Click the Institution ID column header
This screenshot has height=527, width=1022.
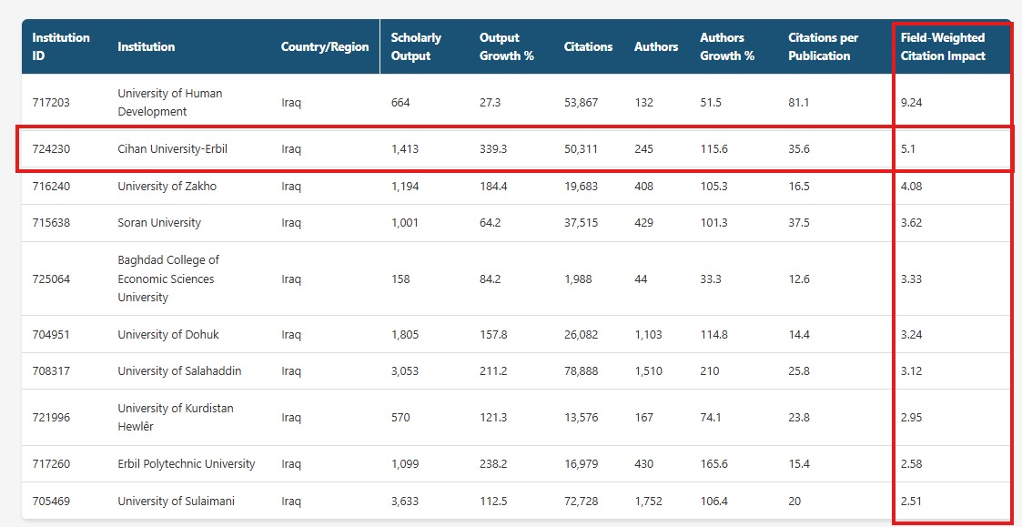click(61, 46)
